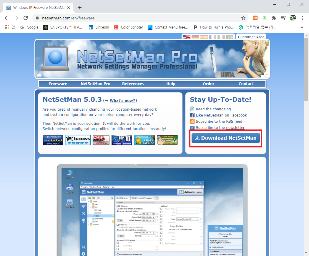Open the Order navigation tab
The width and height of the screenshot is (309, 256).
pyautogui.click(x=208, y=84)
